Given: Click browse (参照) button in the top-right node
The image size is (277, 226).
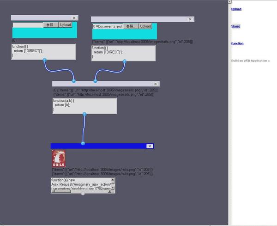Looking at the screenshot, I should pos(131,26).
